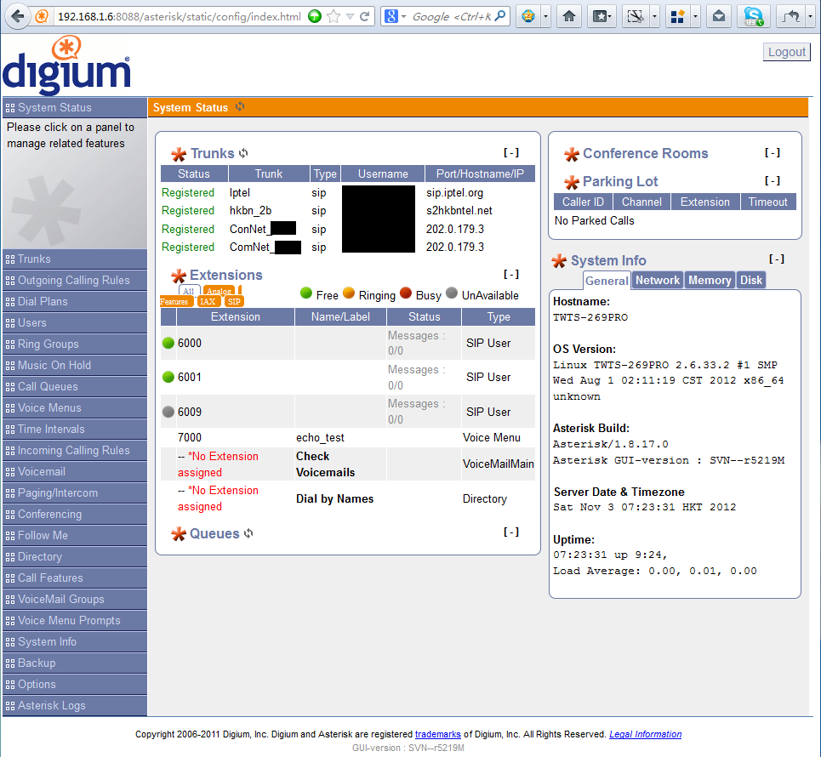Open Paging/Intercom in the sidebar

(75, 493)
